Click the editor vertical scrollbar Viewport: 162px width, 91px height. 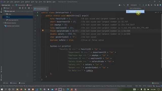click(161, 41)
